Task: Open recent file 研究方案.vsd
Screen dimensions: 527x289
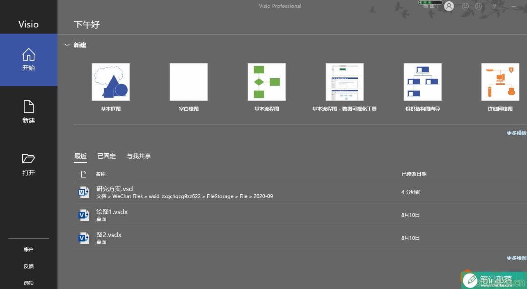Action: click(x=300, y=192)
